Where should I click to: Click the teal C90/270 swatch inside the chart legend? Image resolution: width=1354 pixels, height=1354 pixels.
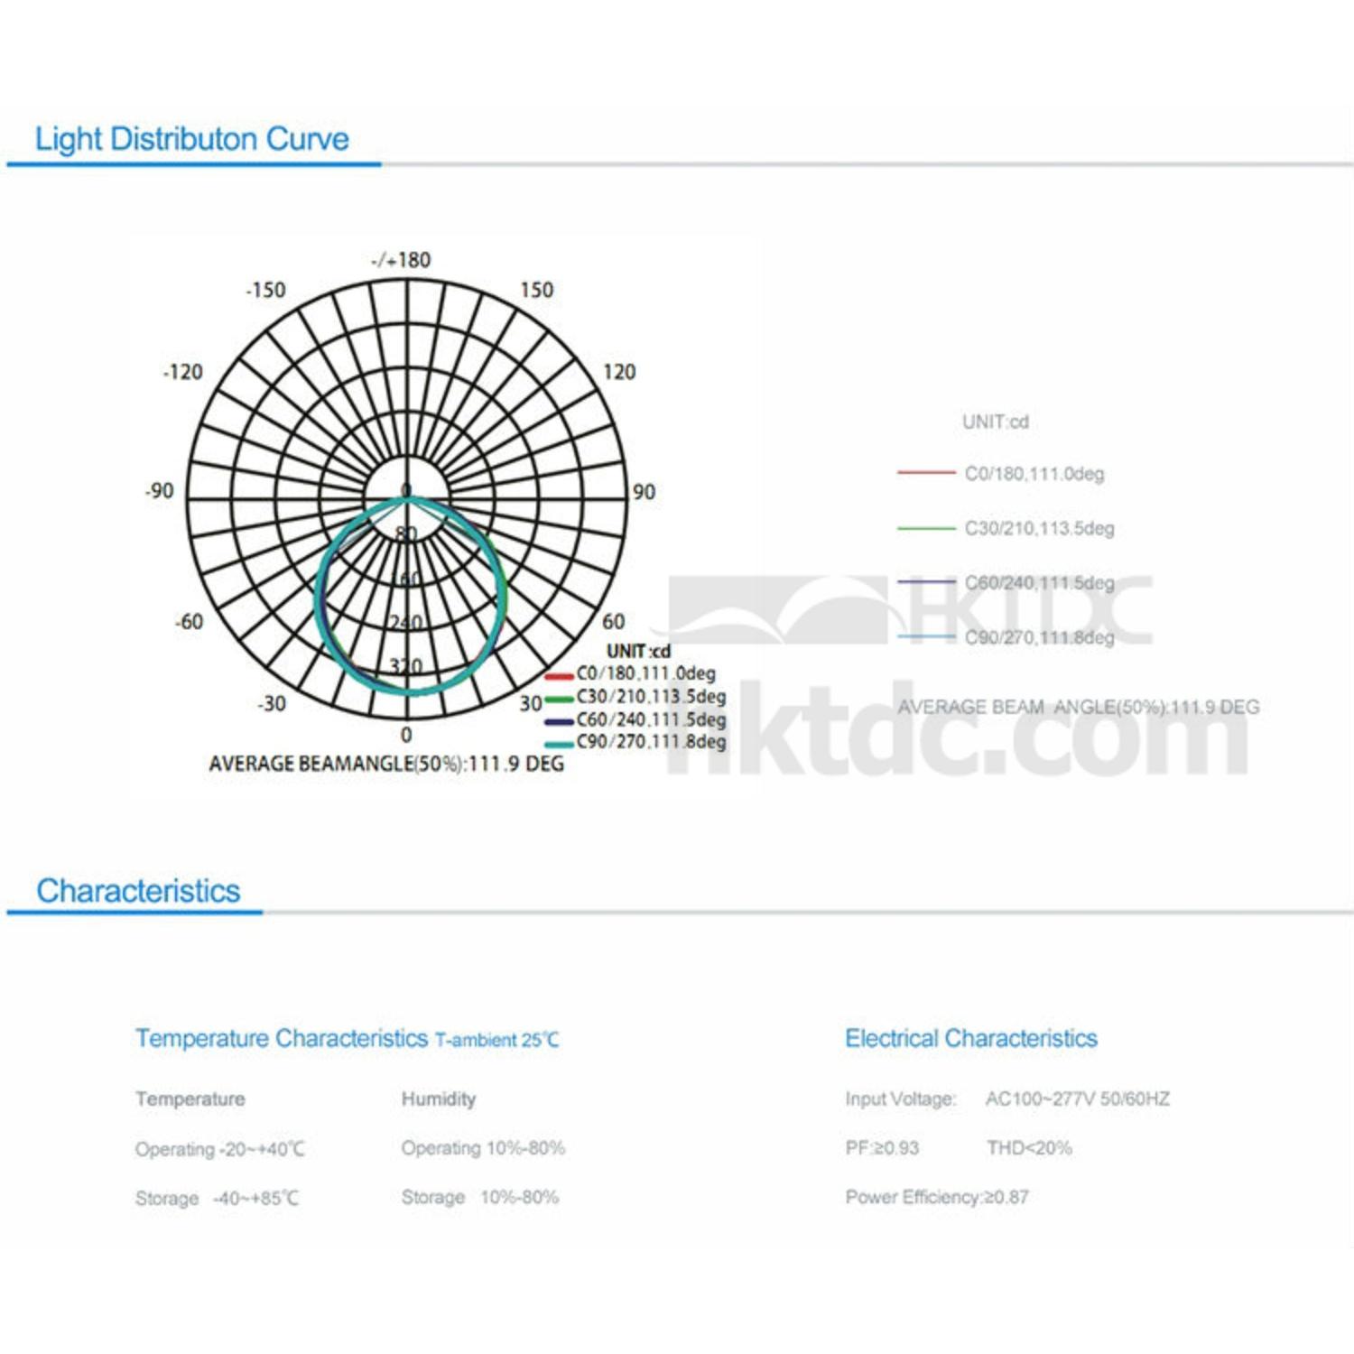(x=559, y=744)
